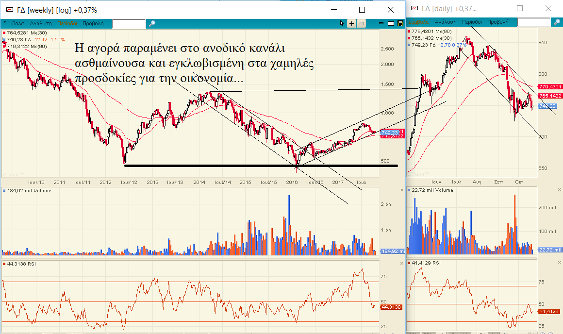This screenshot has width=563, height=334.
Task: Open the Σύμβολα menu in weekly window
Action: pyautogui.click(x=14, y=23)
